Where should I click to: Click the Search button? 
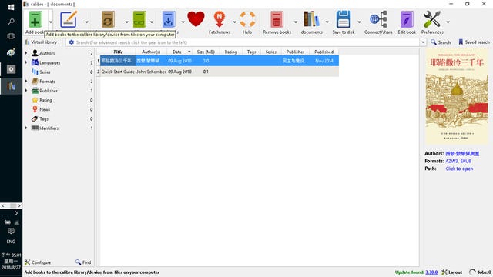[x=441, y=42]
